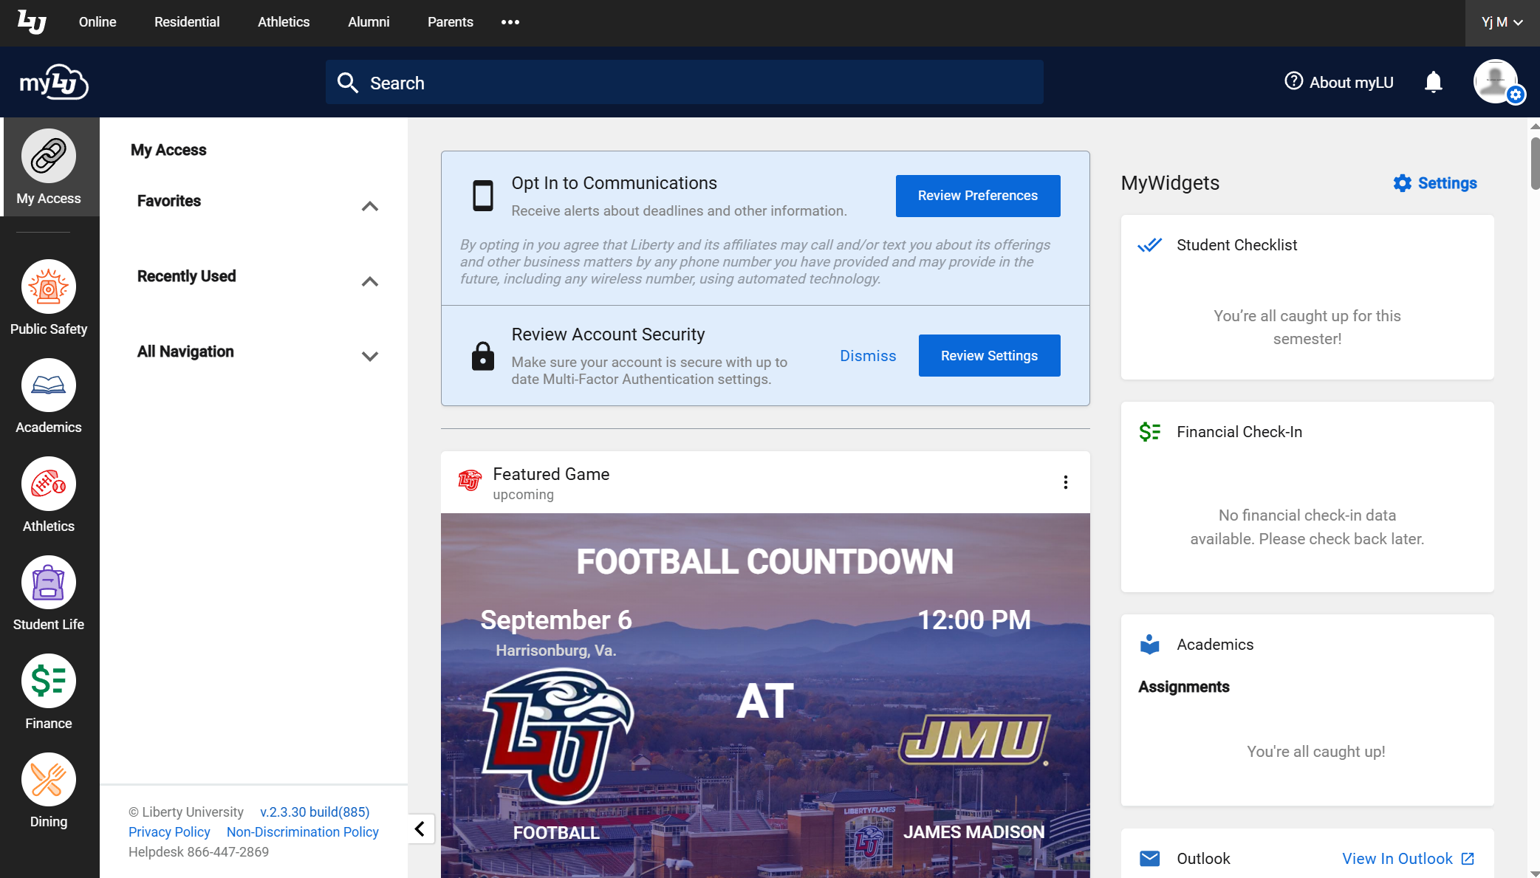Viewport: 1540px width, 878px height.
Task: Click the myLU cloud logo
Action: coord(54,82)
